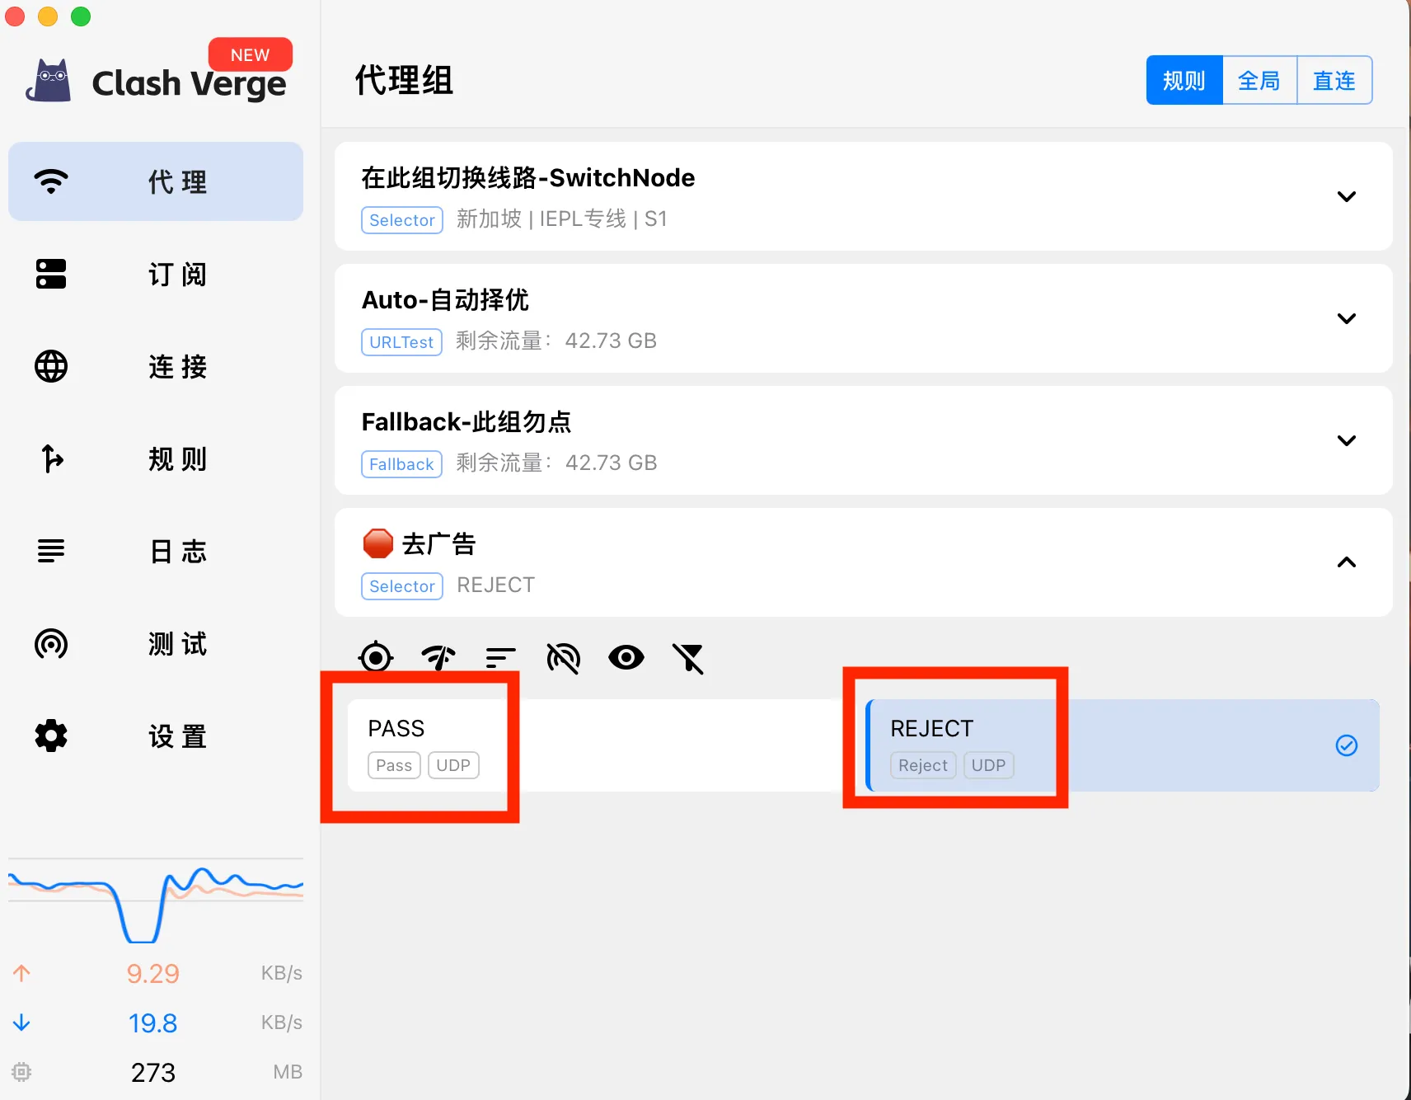Click the crossed-out filter icon

688,658
